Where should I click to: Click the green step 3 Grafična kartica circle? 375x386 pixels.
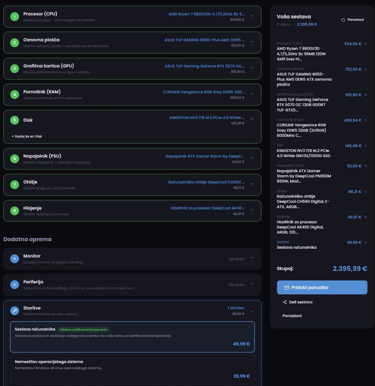click(15, 69)
